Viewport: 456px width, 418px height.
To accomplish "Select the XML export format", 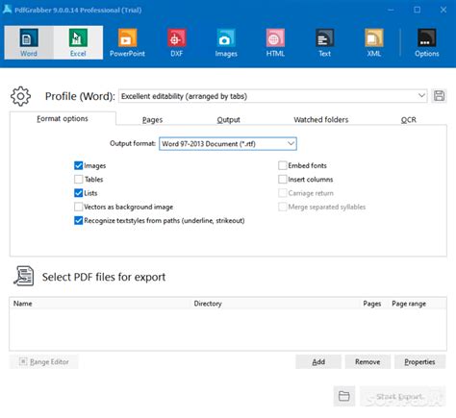I will (374, 42).
